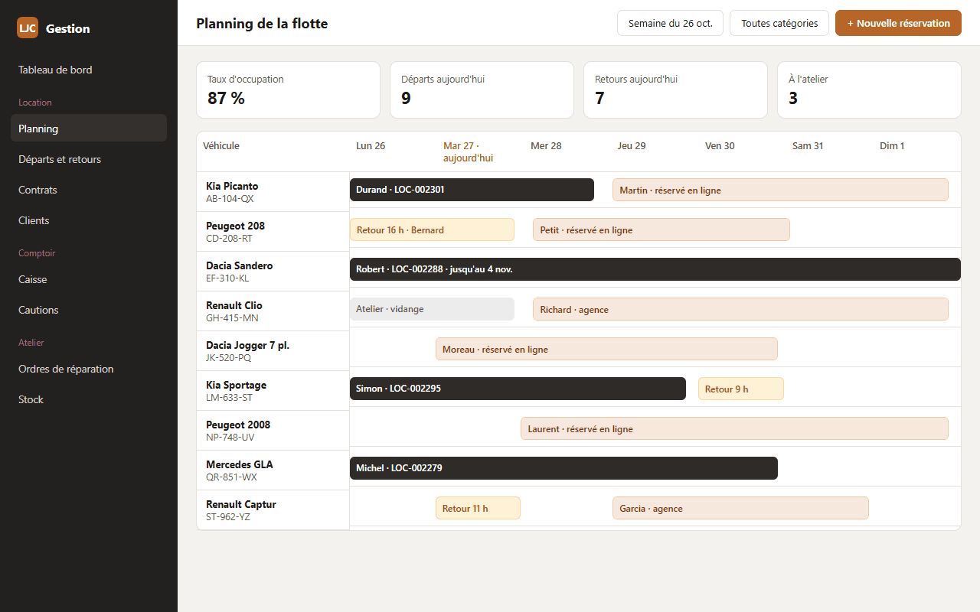Click the Retour 16 h Bernard bar
This screenshot has width=980, height=612.
tap(432, 229)
